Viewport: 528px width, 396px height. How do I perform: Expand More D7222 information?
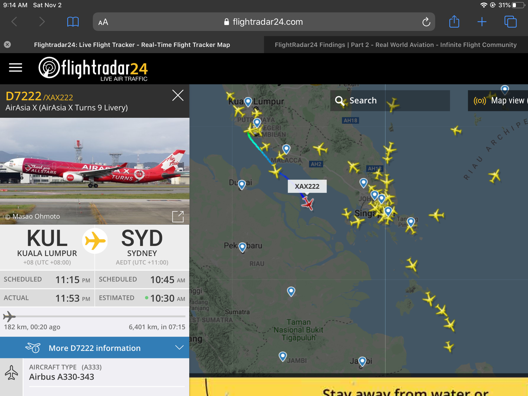click(95, 348)
